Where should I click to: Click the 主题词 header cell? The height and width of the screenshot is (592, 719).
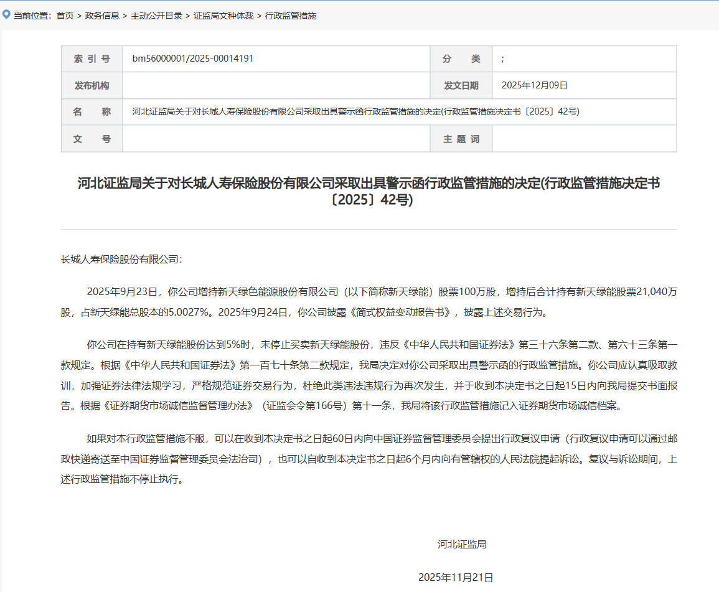461,139
